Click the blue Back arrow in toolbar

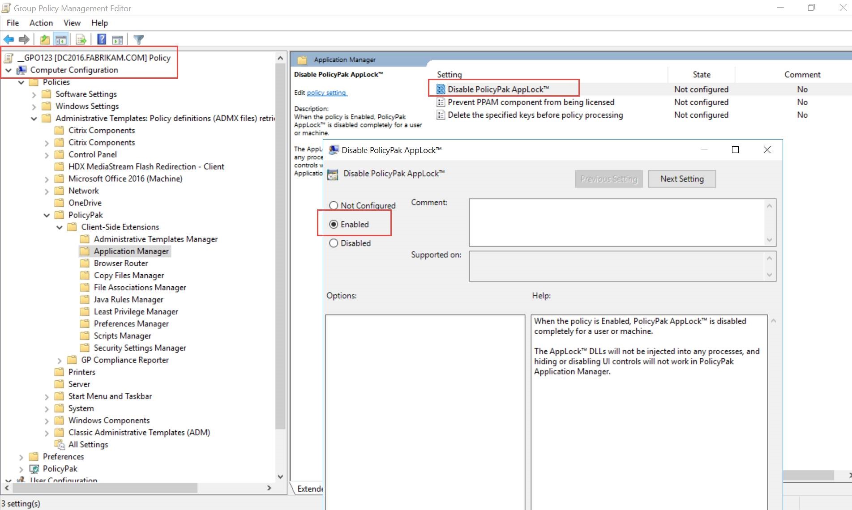pos(9,40)
